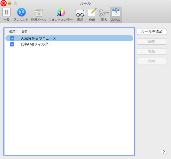Viewport: 171px width, 159px height.
Task: Uncheck the Appleからのニュース rule checkbox
Action: (x=12, y=38)
